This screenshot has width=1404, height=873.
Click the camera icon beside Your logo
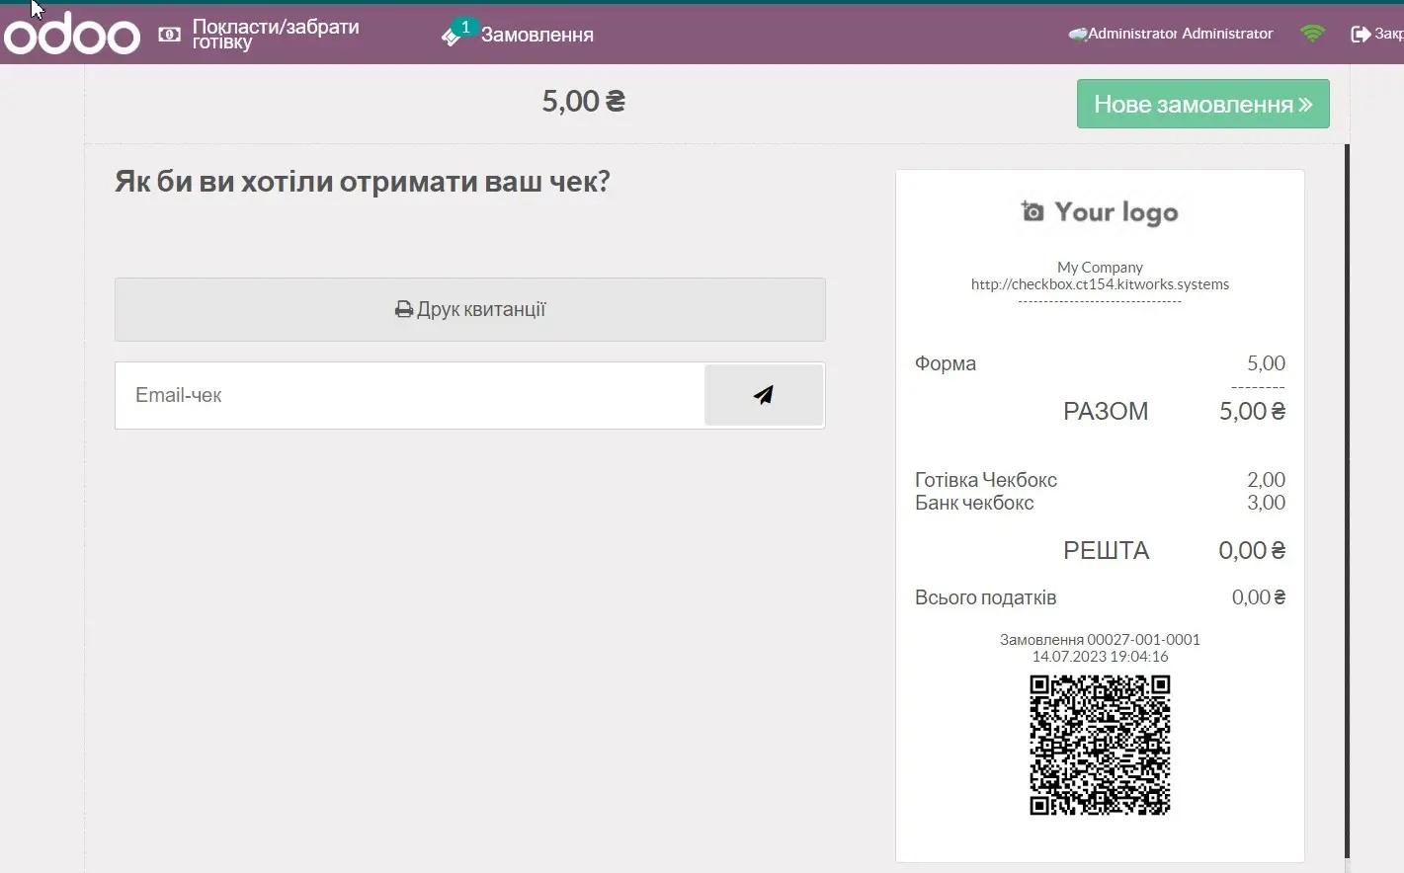click(1032, 211)
